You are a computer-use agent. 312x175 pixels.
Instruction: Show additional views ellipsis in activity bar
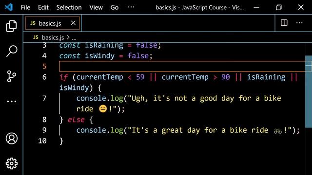(x=12, y=102)
